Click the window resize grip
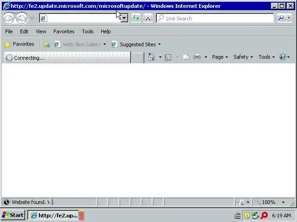The width and height of the screenshot is (297, 222). click(x=293, y=203)
